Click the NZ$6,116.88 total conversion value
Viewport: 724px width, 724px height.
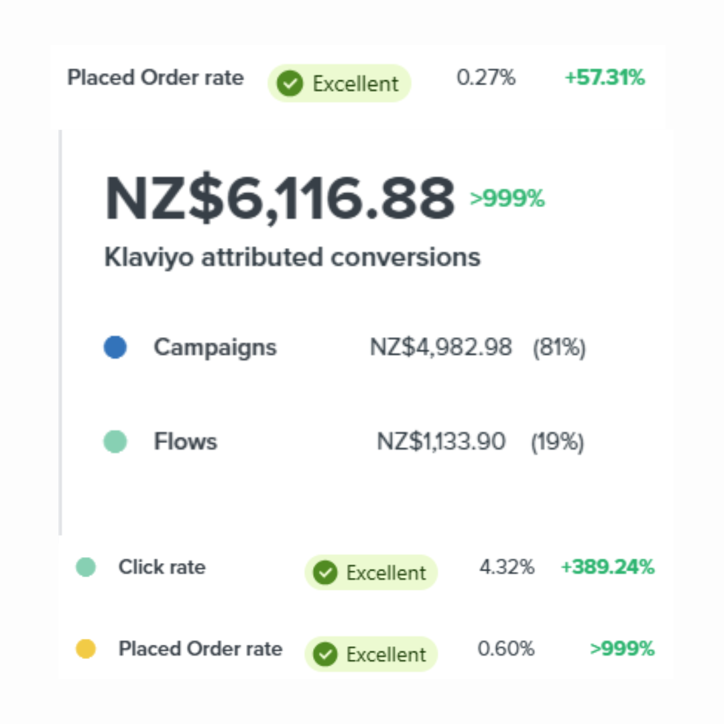click(280, 199)
